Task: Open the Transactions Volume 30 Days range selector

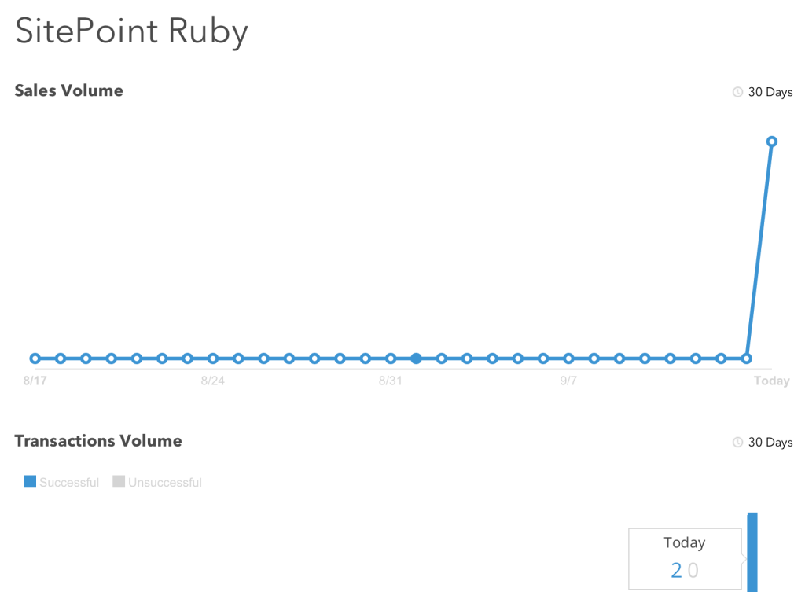Action: click(763, 442)
